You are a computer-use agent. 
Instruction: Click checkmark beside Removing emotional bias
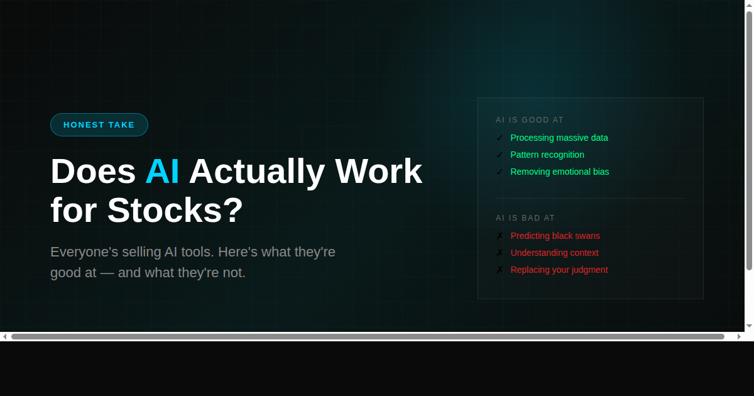pyautogui.click(x=500, y=172)
